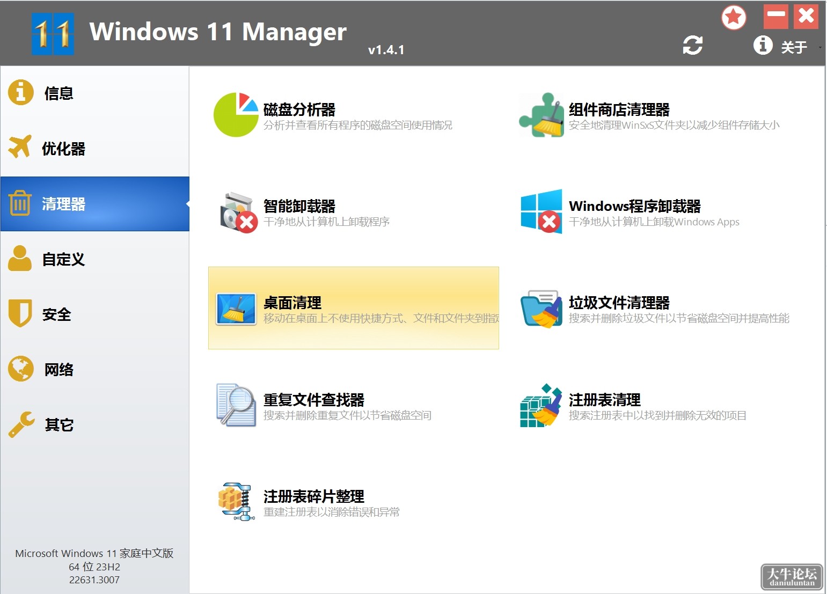Open the 注册表碎片整理 clamp icon
Viewport: 827px width, 594px height.
point(236,502)
